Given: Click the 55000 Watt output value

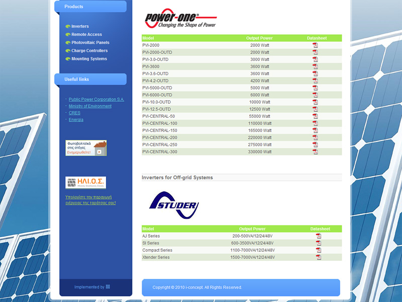Looking at the screenshot, I should click(260, 116).
